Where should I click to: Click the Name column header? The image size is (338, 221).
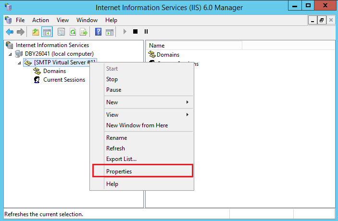tap(194, 46)
